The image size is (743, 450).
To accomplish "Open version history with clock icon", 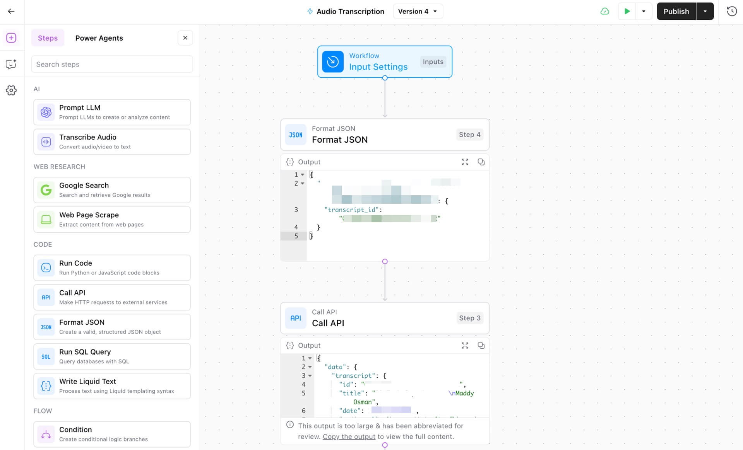I will coord(731,11).
